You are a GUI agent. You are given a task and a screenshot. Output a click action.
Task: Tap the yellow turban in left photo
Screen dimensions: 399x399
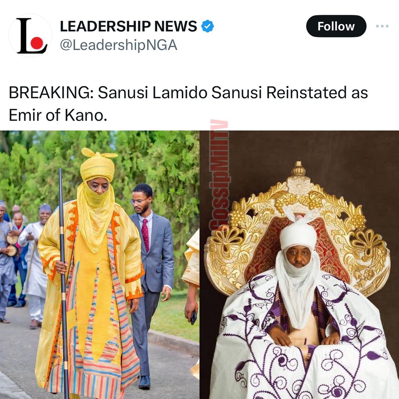coord(98,165)
